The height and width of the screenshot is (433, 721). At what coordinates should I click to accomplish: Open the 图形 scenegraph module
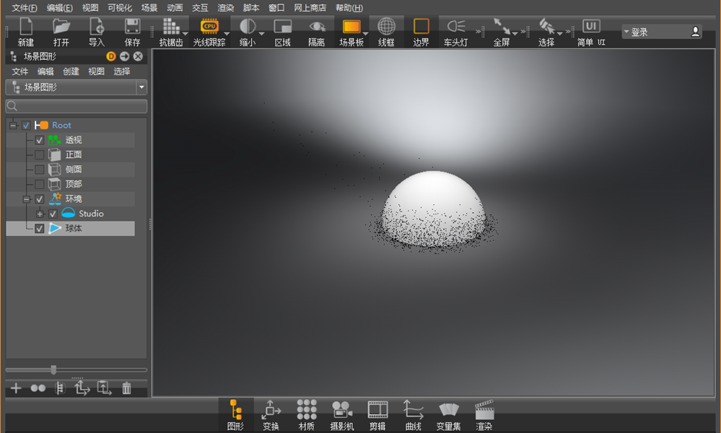tap(235, 410)
